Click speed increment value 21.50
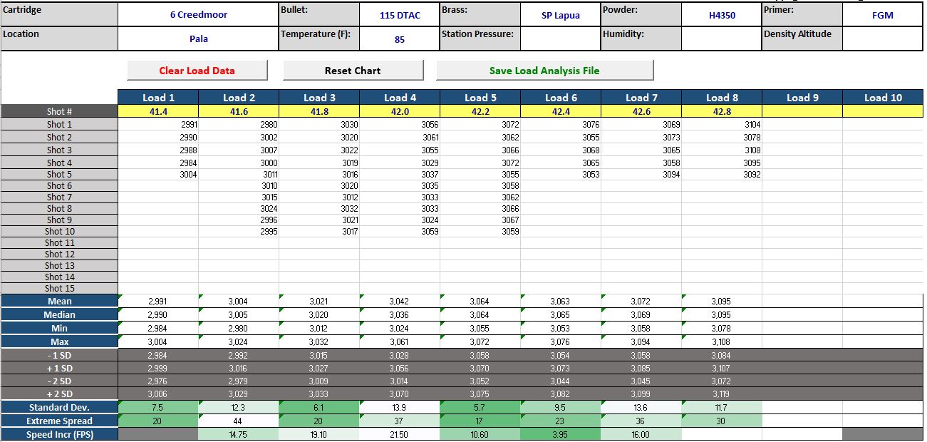The width and height of the screenshot is (927, 442). pyautogui.click(x=400, y=434)
